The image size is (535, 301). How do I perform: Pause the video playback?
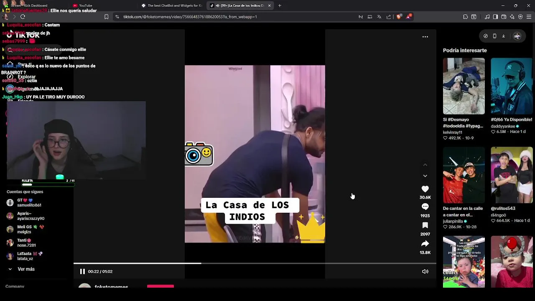[x=82, y=271]
